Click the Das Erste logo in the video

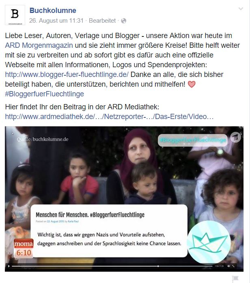point(235,137)
